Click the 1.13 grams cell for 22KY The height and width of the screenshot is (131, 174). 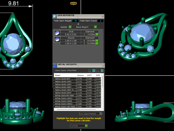pyautogui.click(x=81, y=93)
